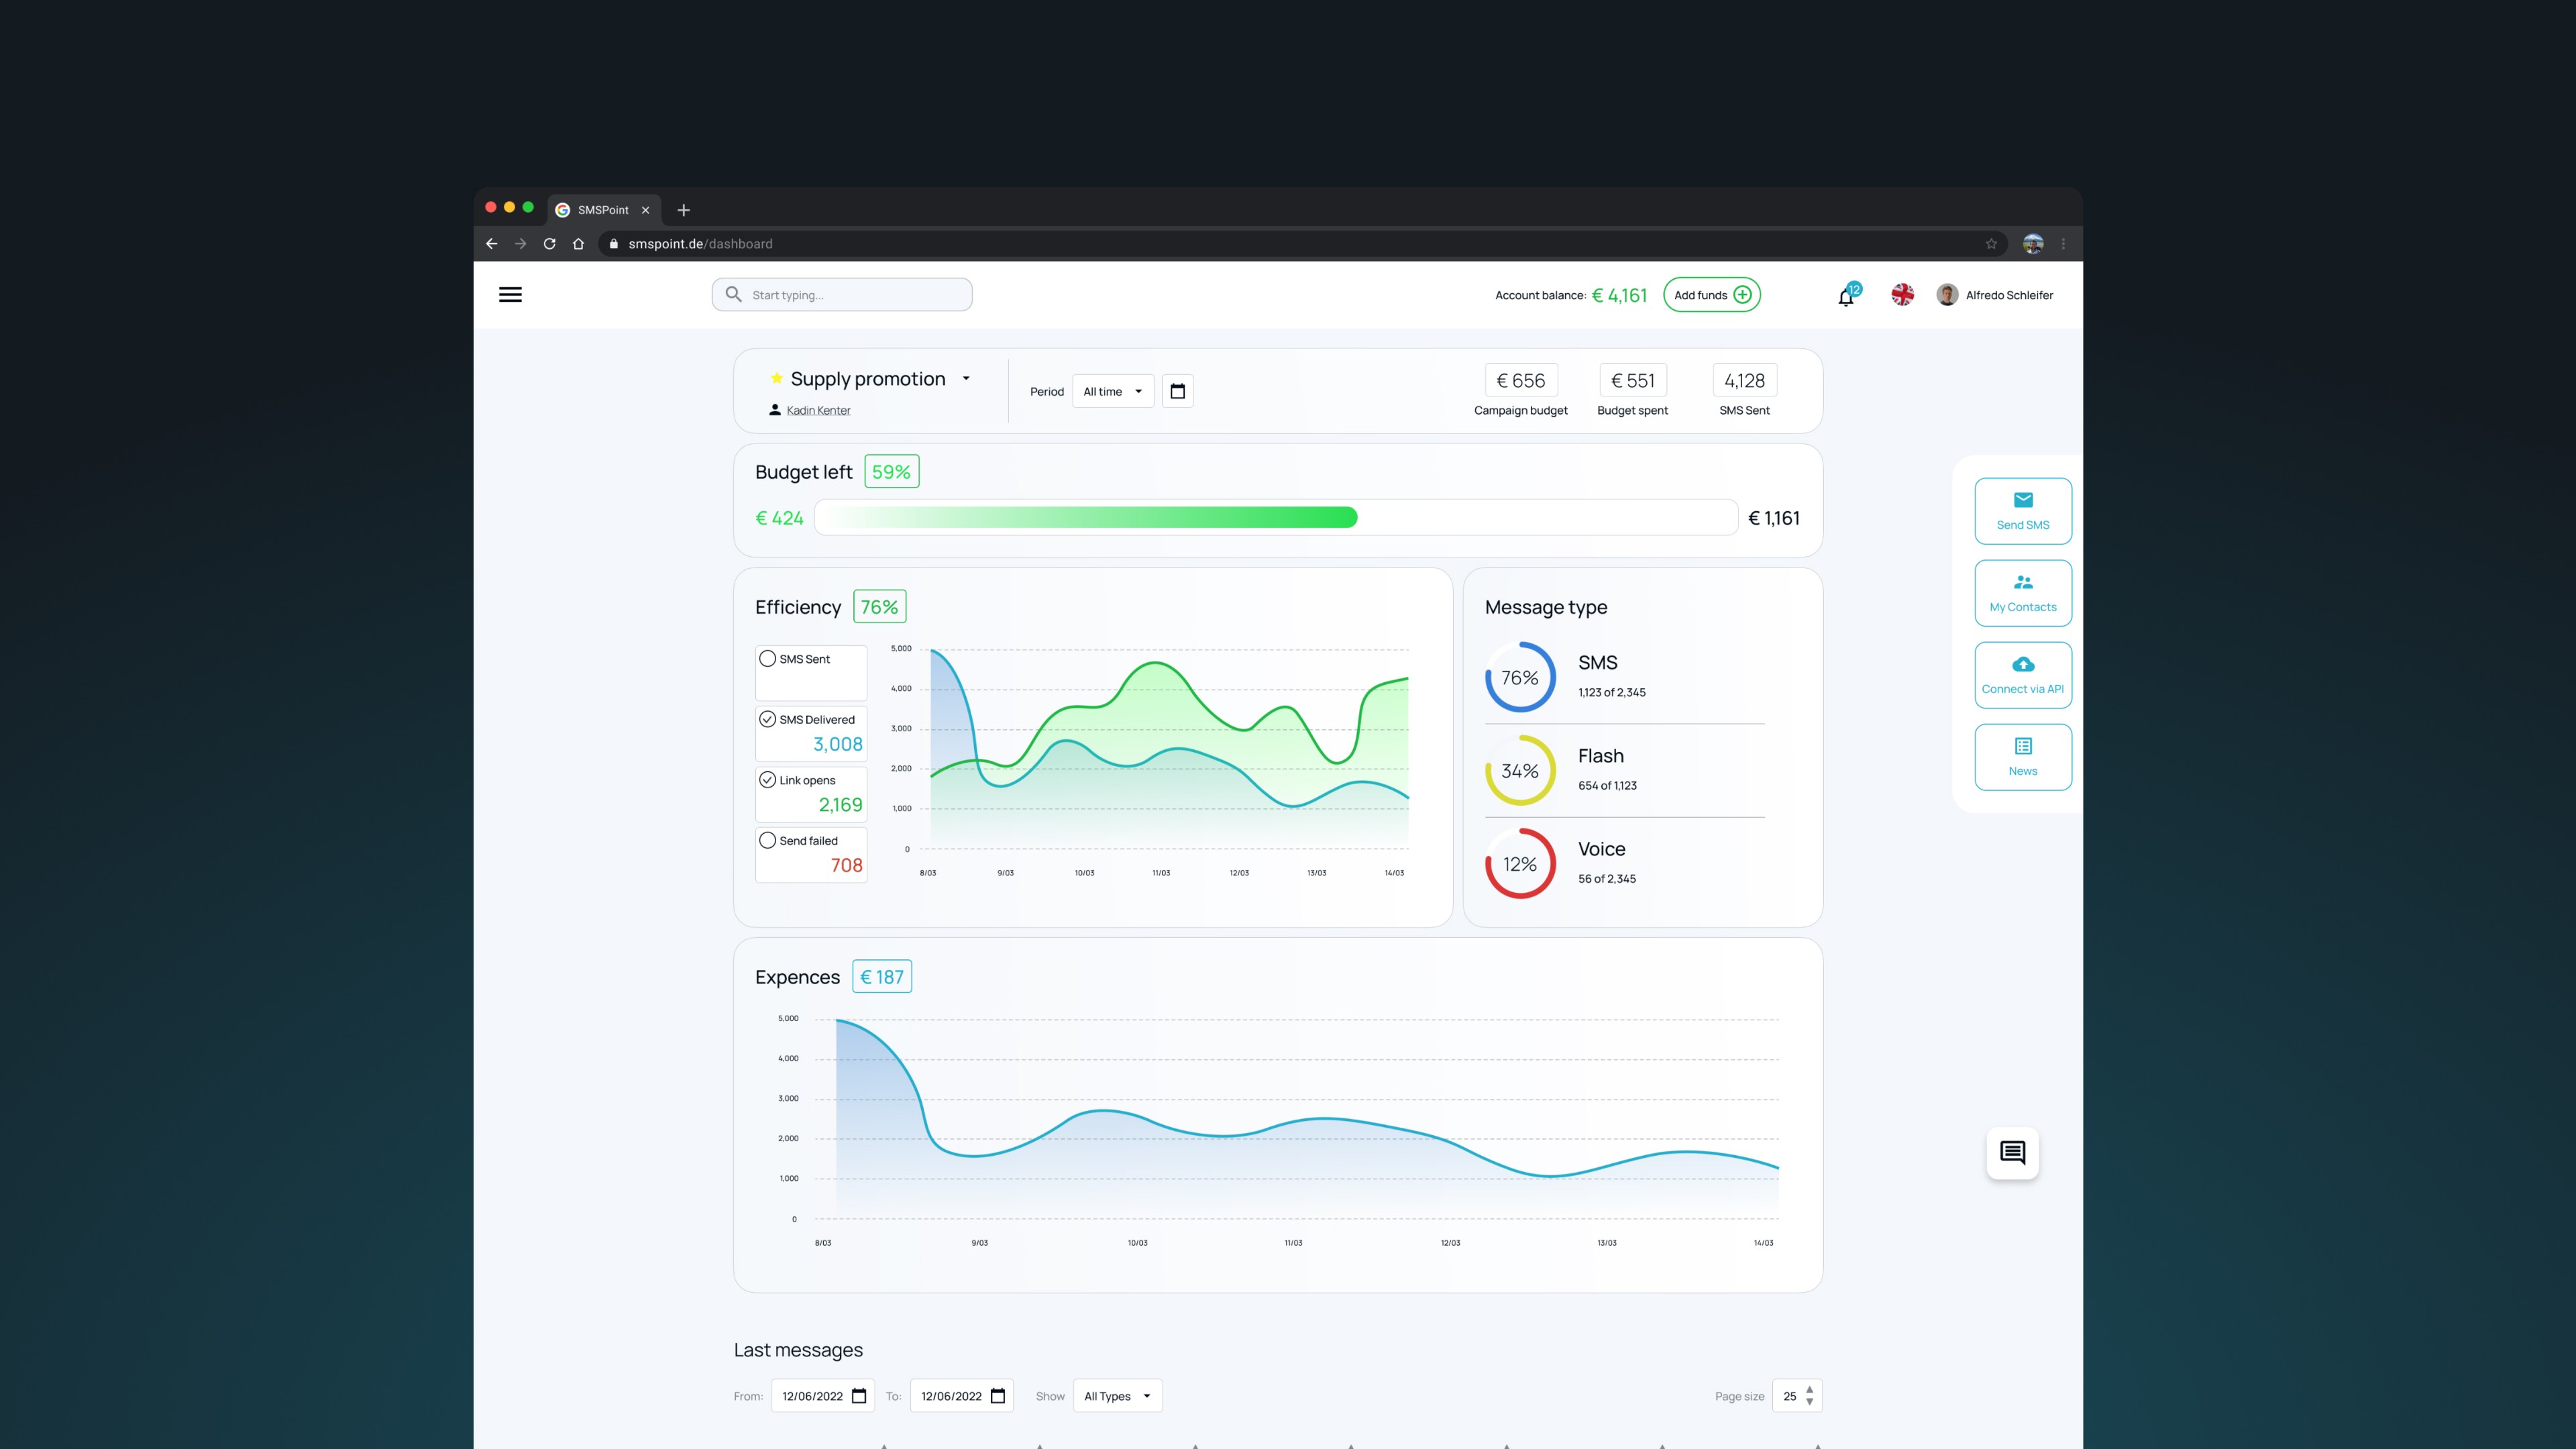Open the Kadin Kenter link
The image size is (2576, 1449).
[818, 410]
